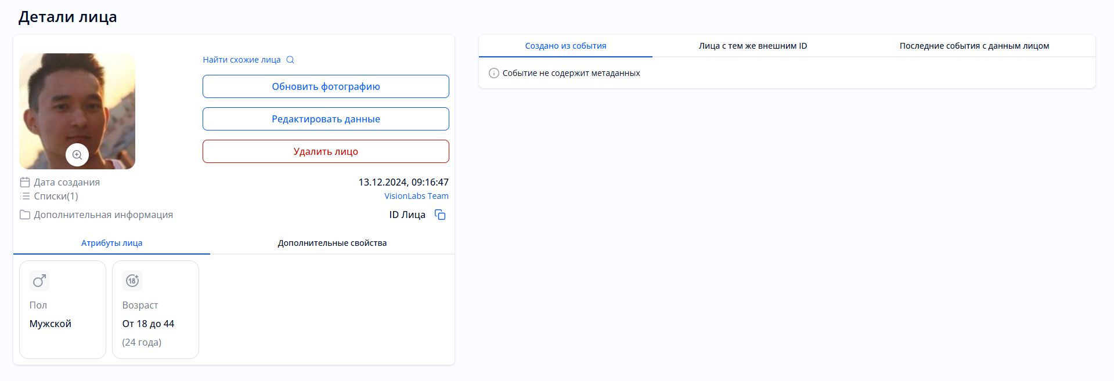Click the Редактировать данные button
The width and height of the screenshot is (1114, 381).
[x=326, y=119]
